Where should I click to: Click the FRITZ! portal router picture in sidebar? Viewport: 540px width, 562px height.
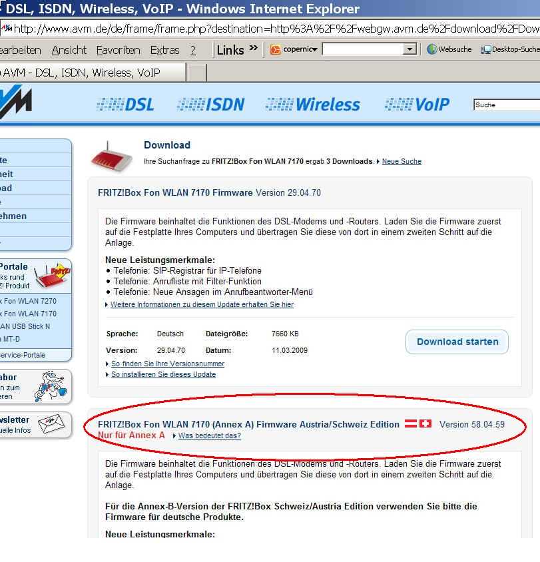[x=51, y=275]
